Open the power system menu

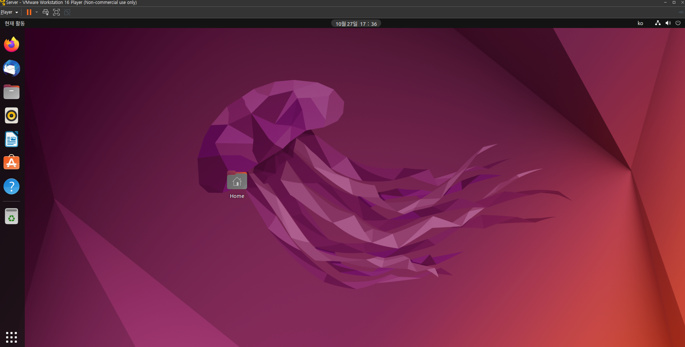[x=678, y=23]
